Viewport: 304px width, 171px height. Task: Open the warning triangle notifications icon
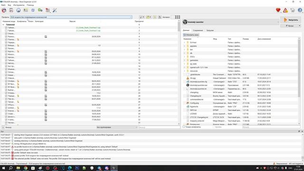[285, 10]
